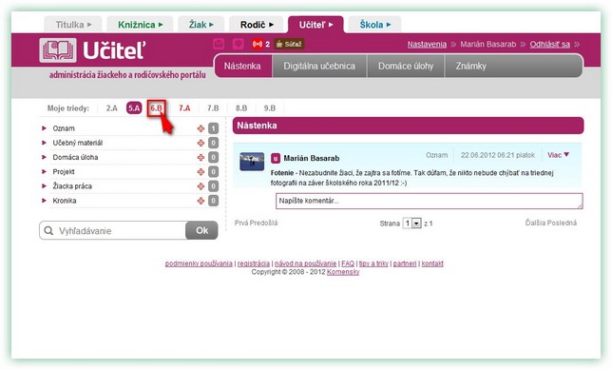Click the Projekt count badge
The image size is (612, 370).
click(213, 172)
